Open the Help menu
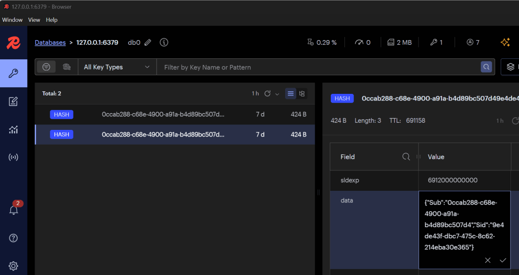This screenshot has width=519, height=275. [52, 20]
